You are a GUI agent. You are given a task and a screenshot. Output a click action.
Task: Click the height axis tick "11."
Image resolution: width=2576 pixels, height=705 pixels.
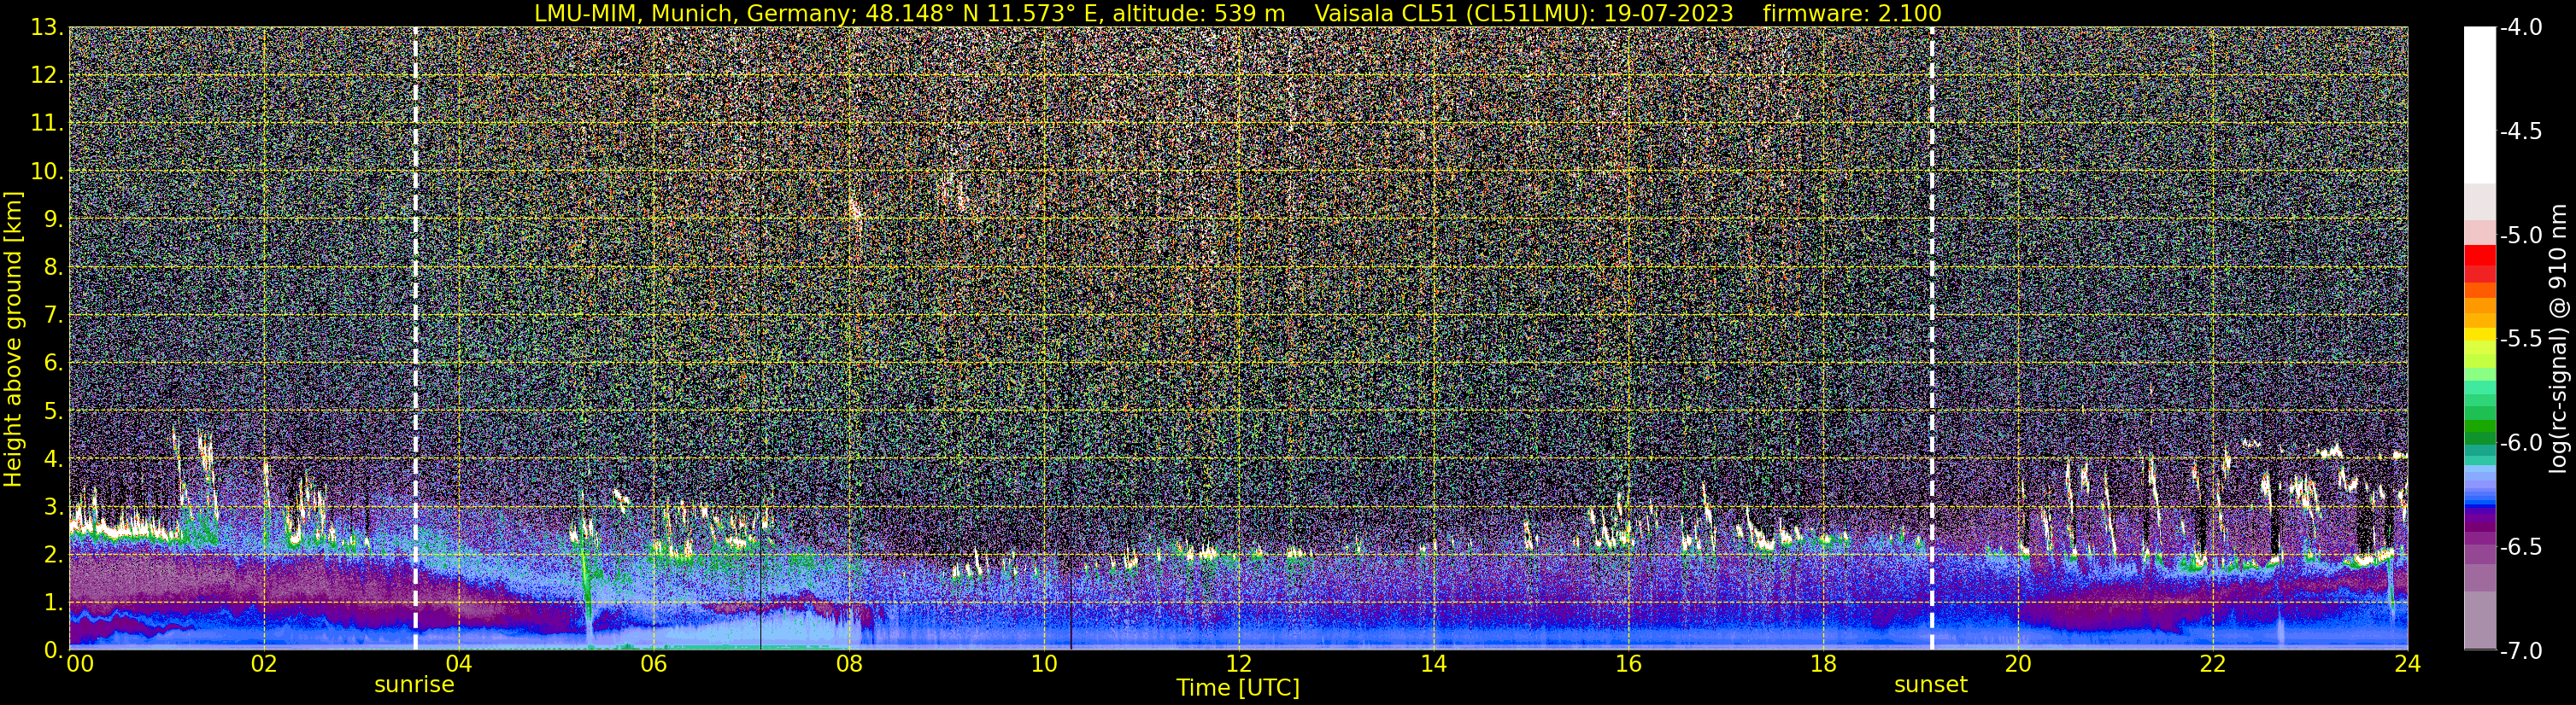[47, 124]
